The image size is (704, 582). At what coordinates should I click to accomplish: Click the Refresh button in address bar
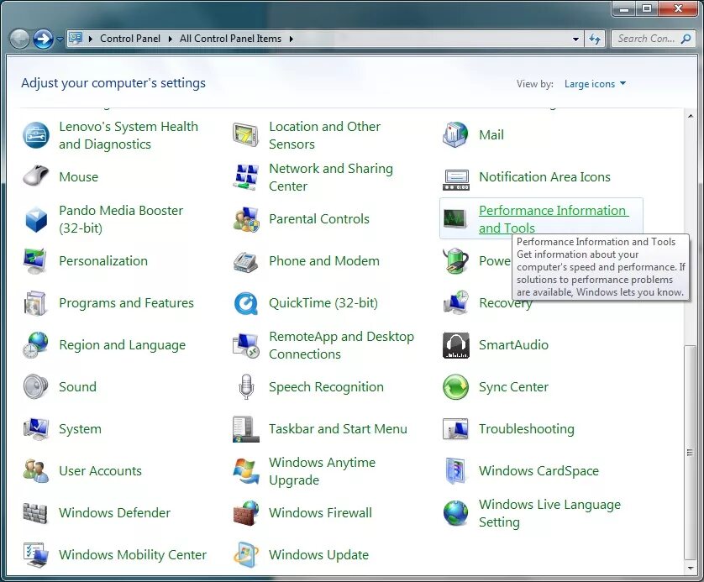click(595, 39)
